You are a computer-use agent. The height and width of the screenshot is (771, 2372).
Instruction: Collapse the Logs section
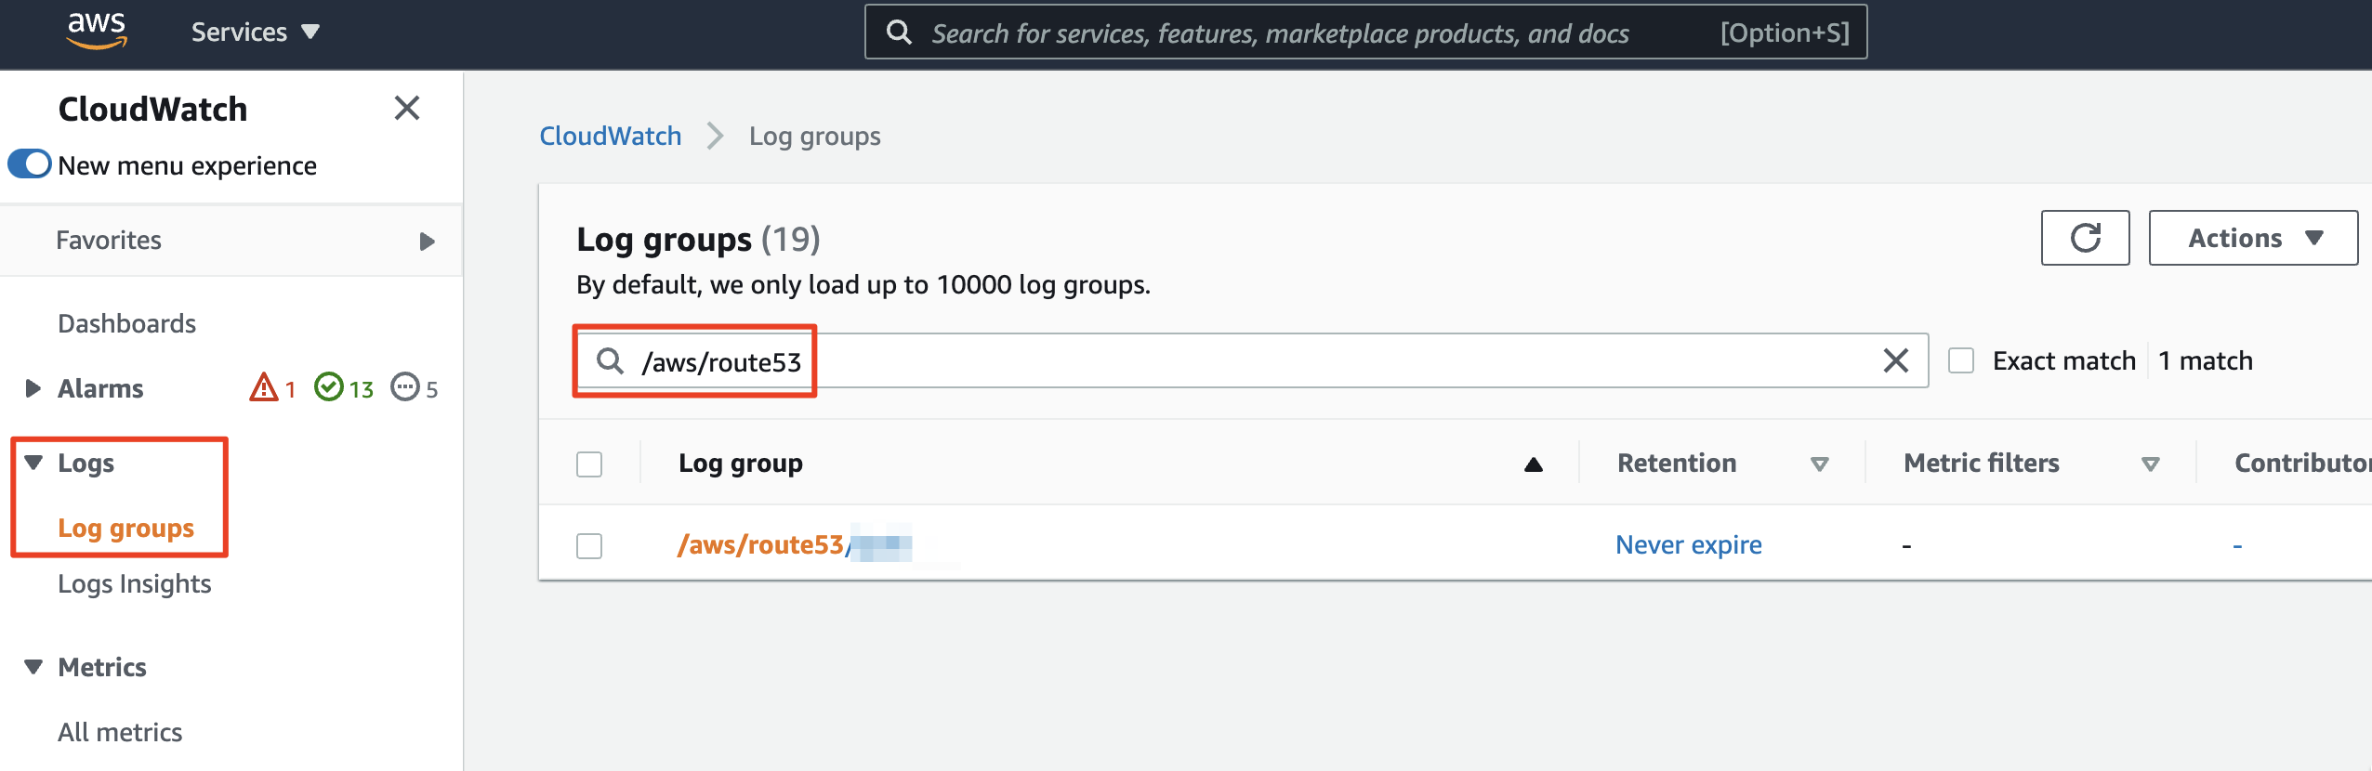(x=33, y=463)
